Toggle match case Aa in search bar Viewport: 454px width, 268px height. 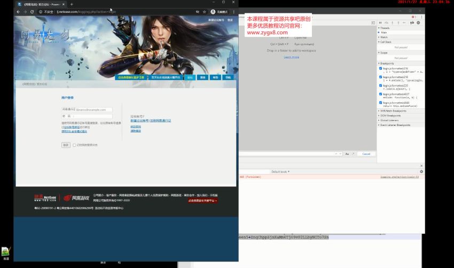pos(347,154)
